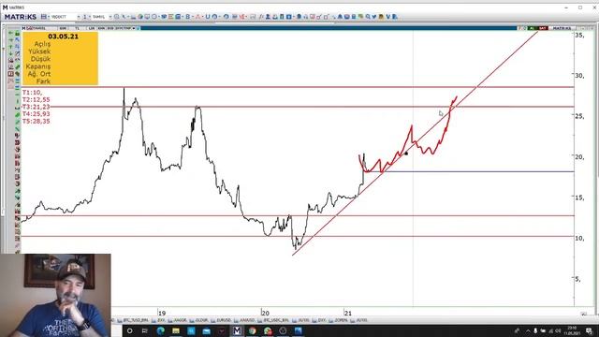Click the U icon in toolbar
The width and height of the screenshot is (599, 337).
208,17
